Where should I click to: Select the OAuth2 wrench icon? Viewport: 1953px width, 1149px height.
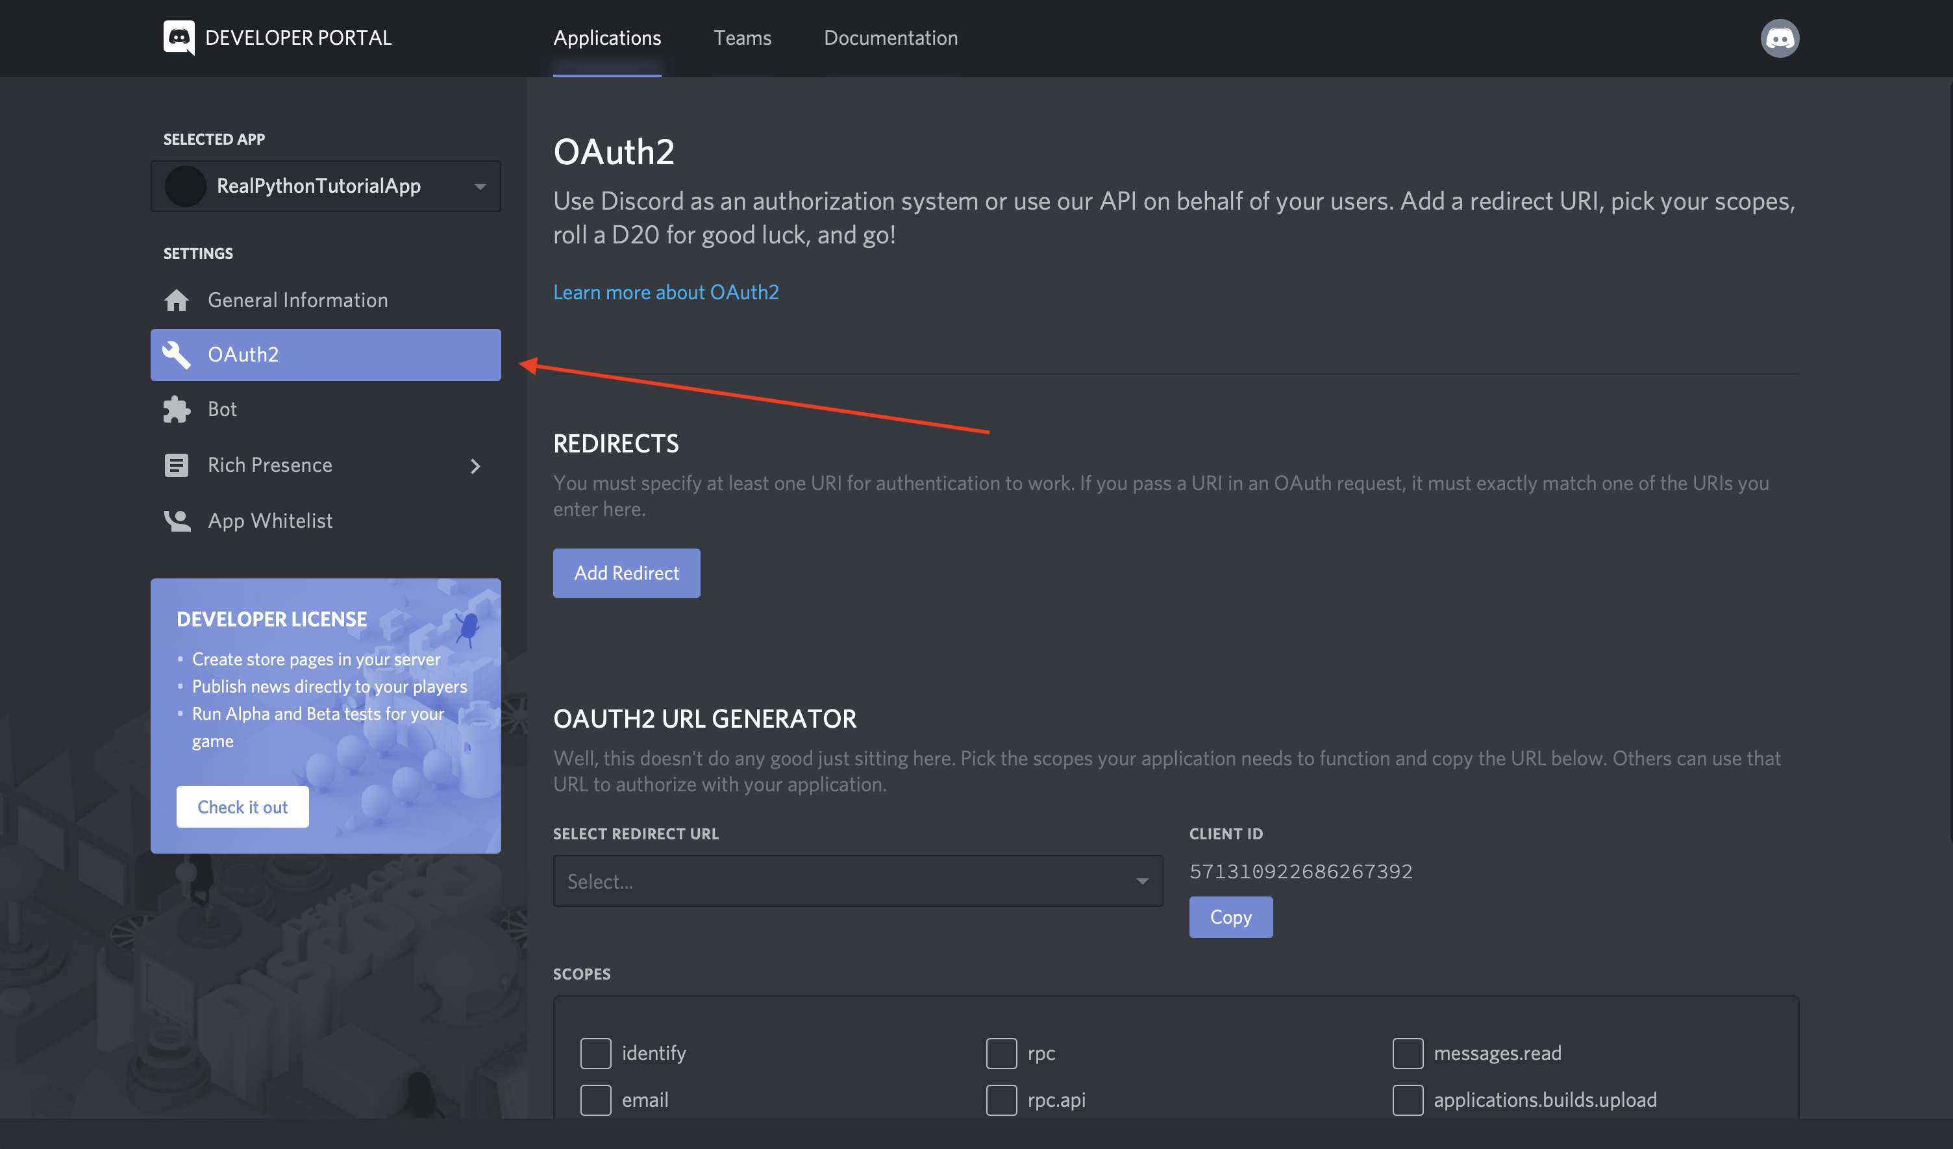177,354
